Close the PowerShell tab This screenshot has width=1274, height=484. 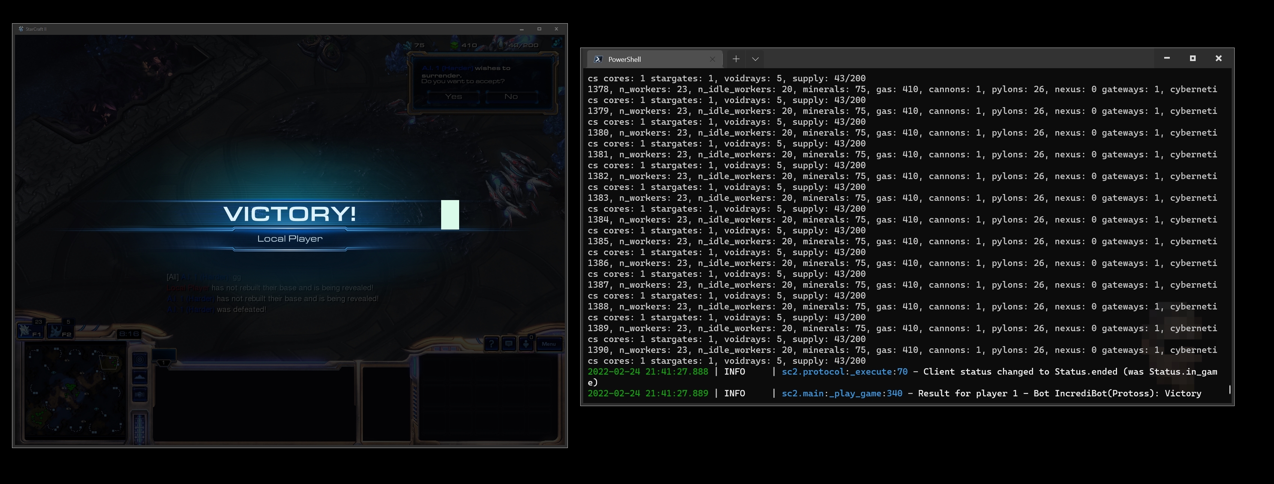click(x=712, y=59)
